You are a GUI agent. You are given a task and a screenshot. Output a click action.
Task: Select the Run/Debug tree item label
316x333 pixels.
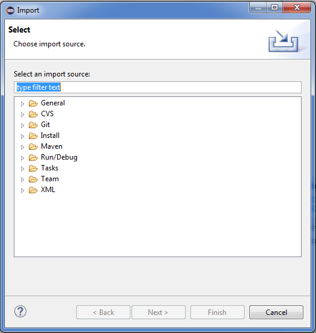[x=59, y=157]
